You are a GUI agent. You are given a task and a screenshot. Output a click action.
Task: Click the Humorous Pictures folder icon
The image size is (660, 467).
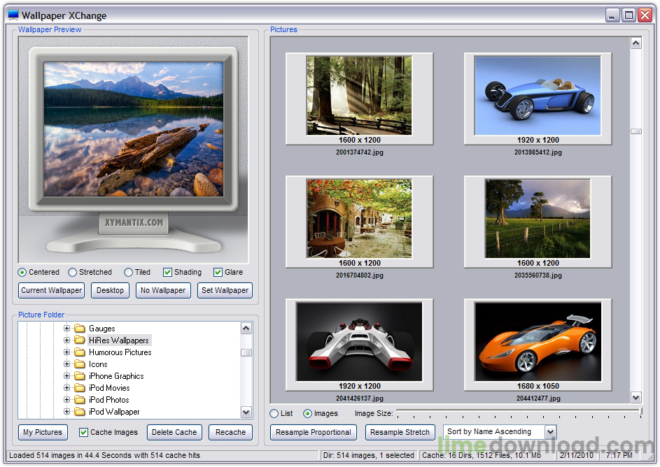point(80,352)
